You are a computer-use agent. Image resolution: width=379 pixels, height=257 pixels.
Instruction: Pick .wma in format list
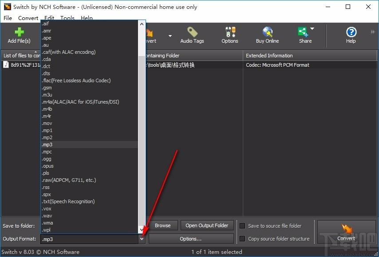(x=89, y=223)
